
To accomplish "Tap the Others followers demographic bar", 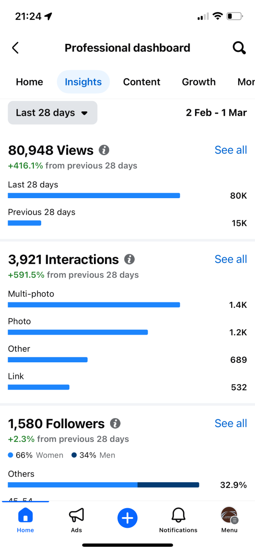I will coord(104,485).
